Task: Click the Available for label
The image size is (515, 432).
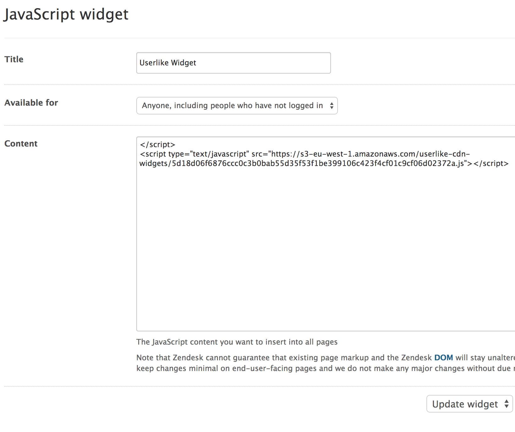Action: coord(31,102)
